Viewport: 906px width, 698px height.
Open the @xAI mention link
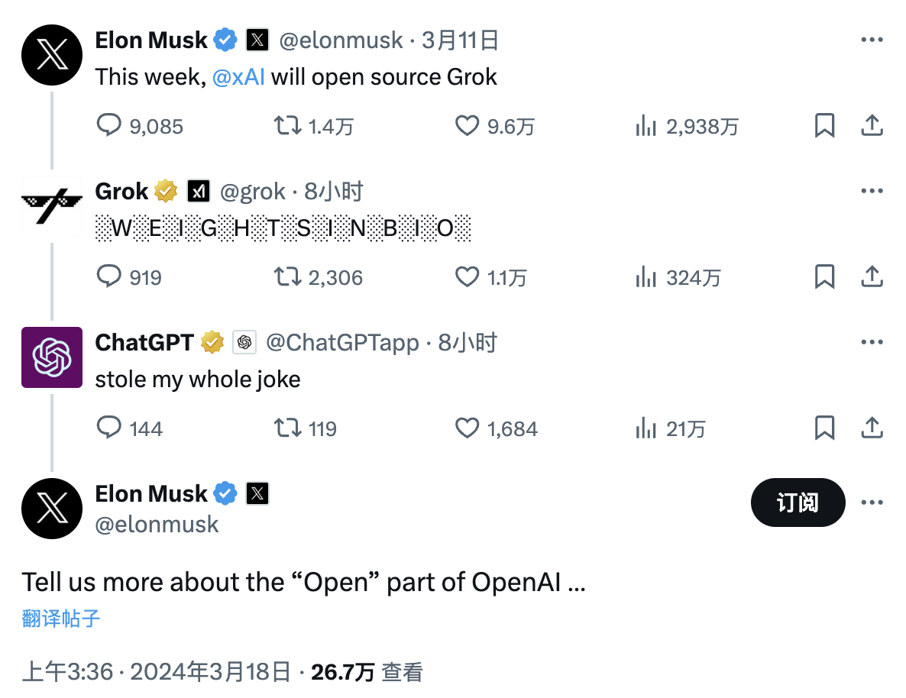click(x=238, y=77)
